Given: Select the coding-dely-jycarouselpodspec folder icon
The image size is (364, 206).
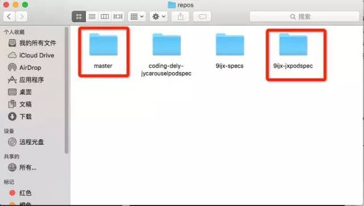Looking at the screenshot, I should click(167, 44).
